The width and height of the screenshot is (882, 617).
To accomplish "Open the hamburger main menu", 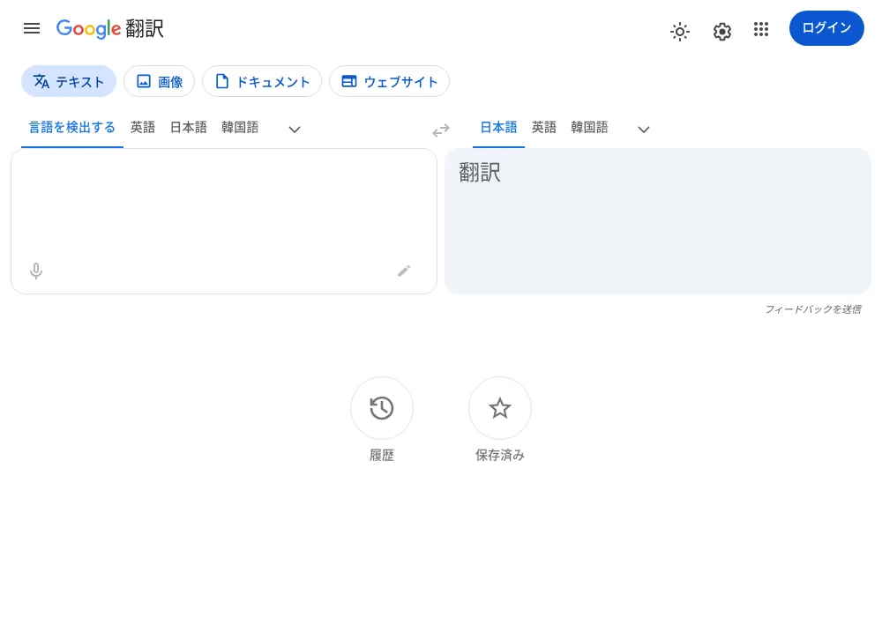I will [x=32, y=28].
